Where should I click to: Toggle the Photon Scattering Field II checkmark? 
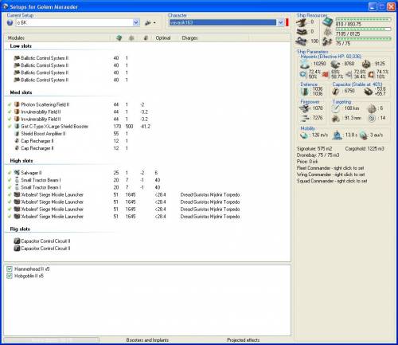click(10, 104)
